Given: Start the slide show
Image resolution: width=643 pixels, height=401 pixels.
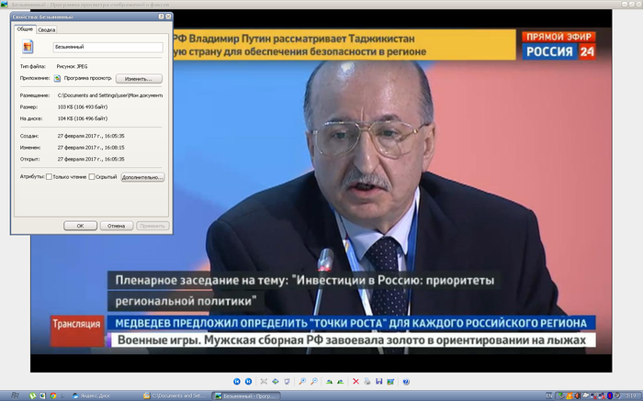Looking at the screenshot, I should (x=287, y=381).
